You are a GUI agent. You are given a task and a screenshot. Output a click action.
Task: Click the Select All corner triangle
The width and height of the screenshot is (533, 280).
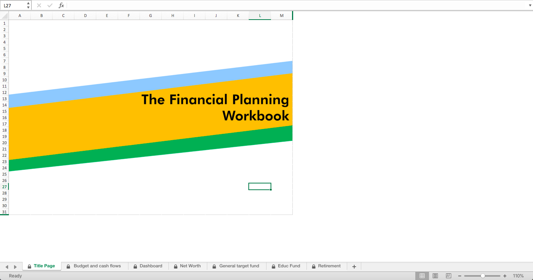(4, 16)
